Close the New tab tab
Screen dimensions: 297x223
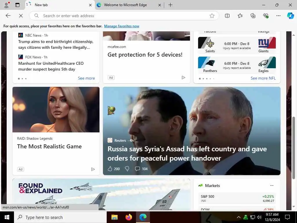[90, 5]
